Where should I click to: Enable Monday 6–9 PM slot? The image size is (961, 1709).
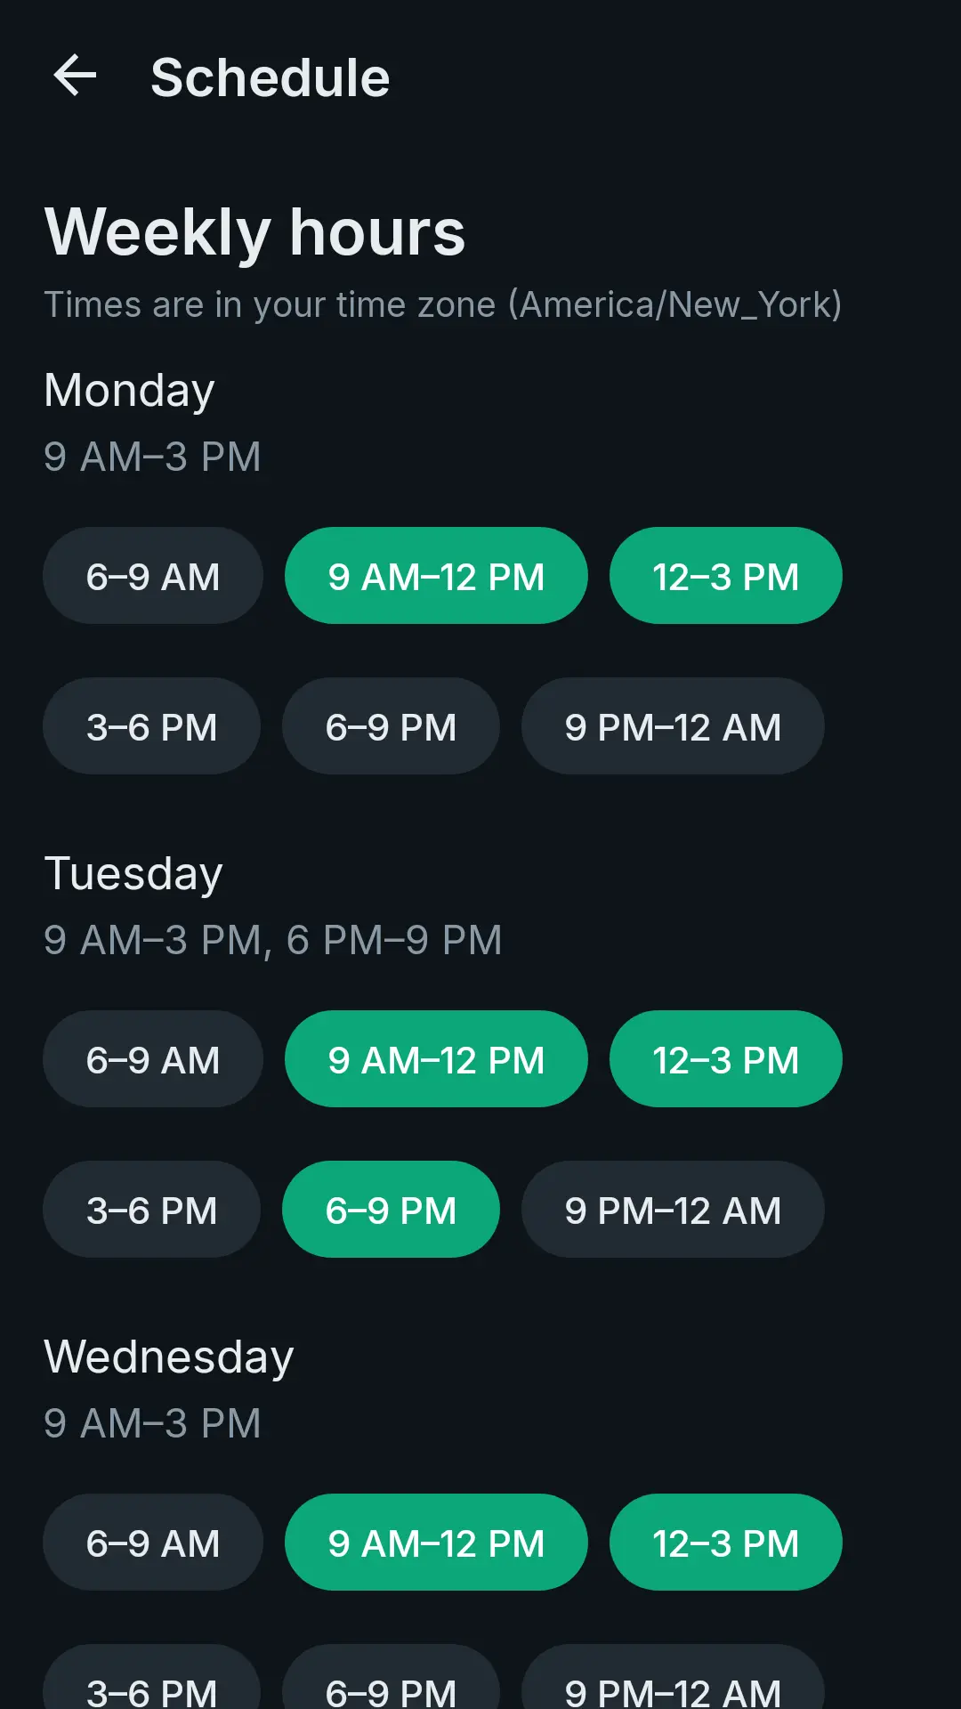coord(391,726)
